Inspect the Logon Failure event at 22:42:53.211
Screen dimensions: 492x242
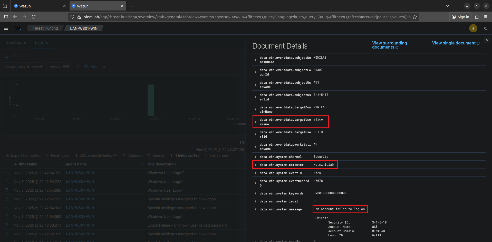coord(7,225)
